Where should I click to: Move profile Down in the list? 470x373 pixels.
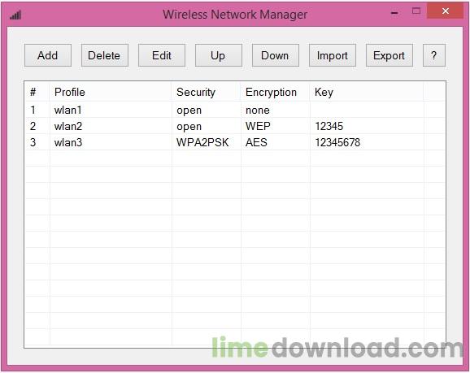tap(276, 55)
